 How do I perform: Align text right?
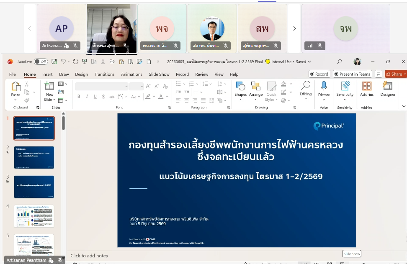click(195, 100)
